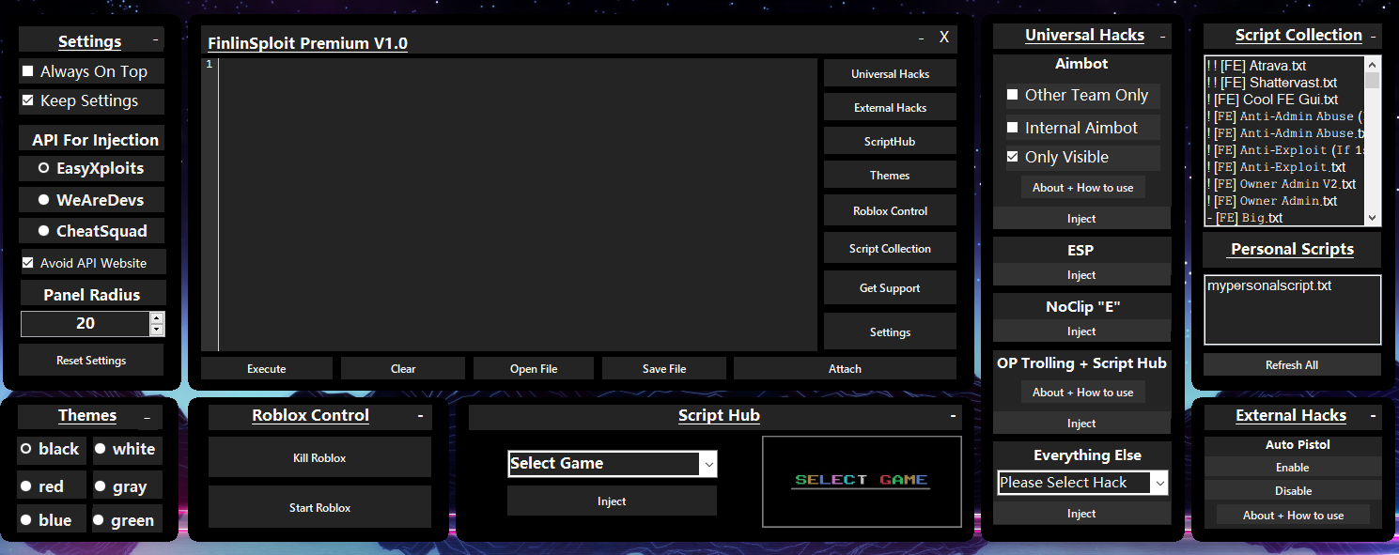Screen dimensions: 1399x555
Task: Open ScriptHub from the side menu
Action: coord(889,142)
